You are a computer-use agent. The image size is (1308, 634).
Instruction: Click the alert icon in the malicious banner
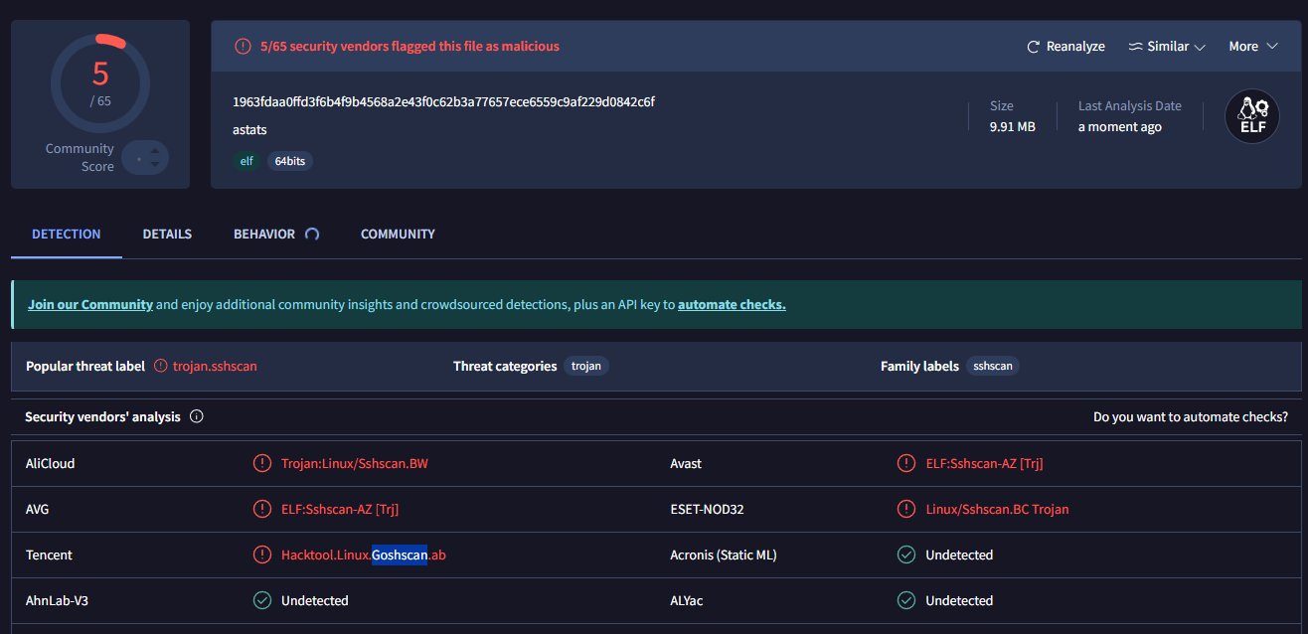pyautogui.click(x=243, y=47)
